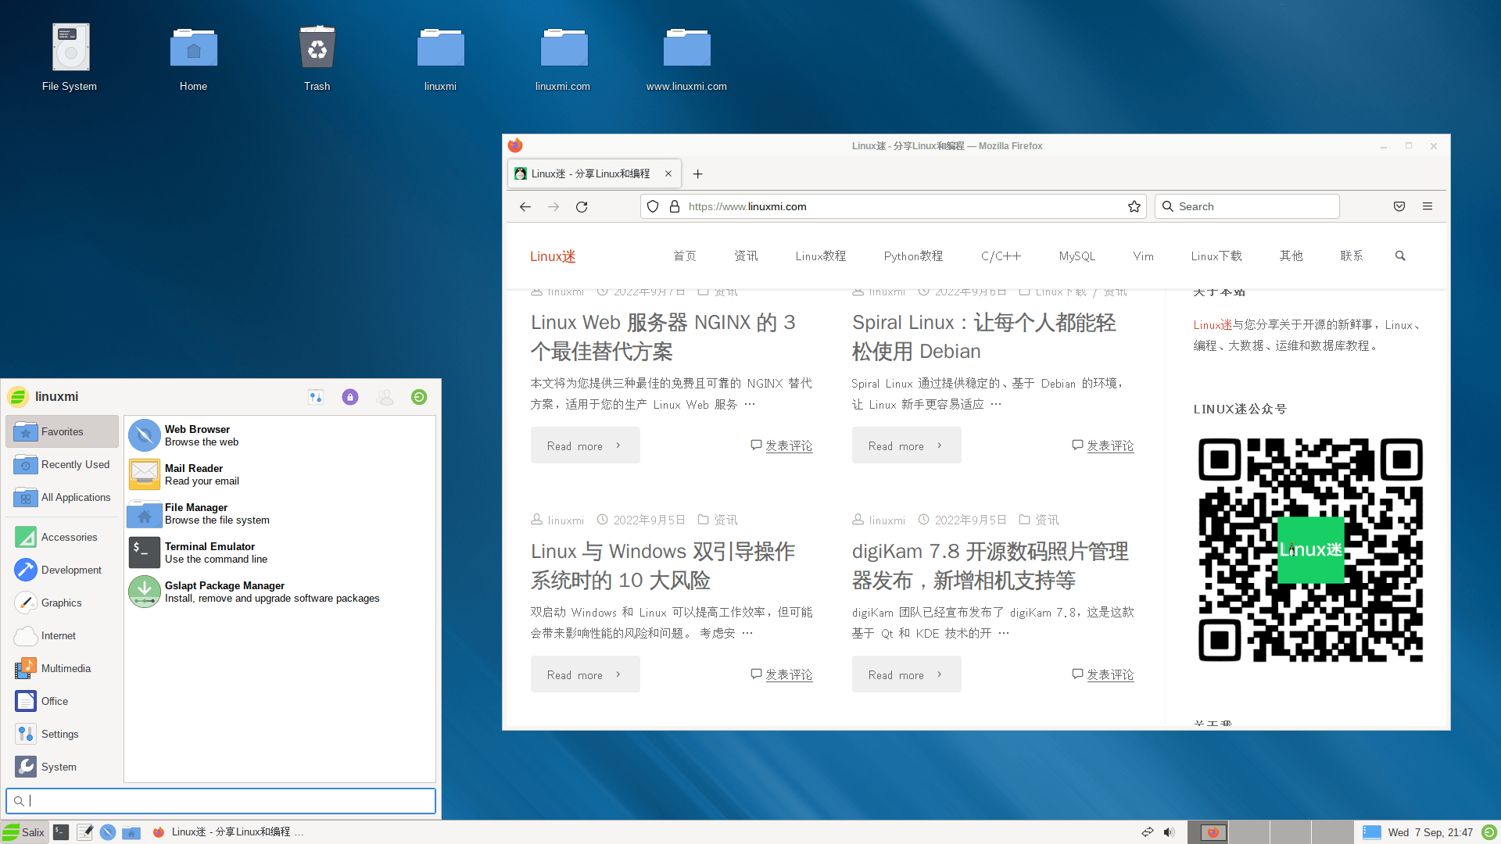Lock the screen via the padlock icon
Viewport: 1501px width, 844px height.
349,396
